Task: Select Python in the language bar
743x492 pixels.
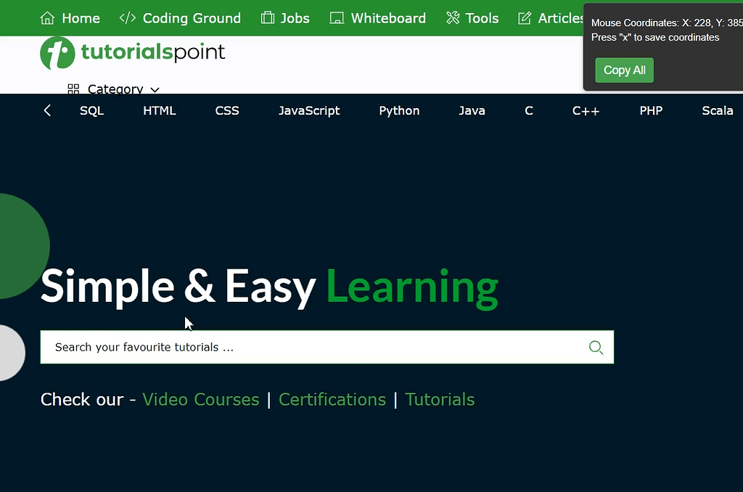Action: (x=399, y=111)
